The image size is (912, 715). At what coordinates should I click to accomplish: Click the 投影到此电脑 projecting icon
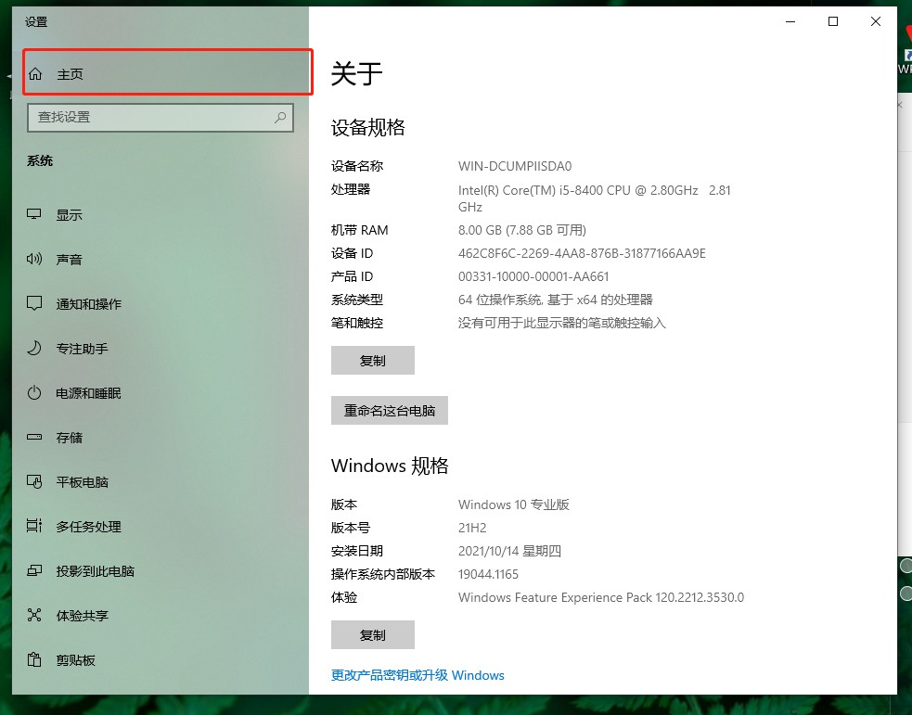(34, 570)
